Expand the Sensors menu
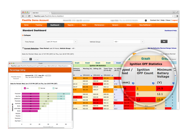This screenshot has height=135, width=189. click(116, 25)
